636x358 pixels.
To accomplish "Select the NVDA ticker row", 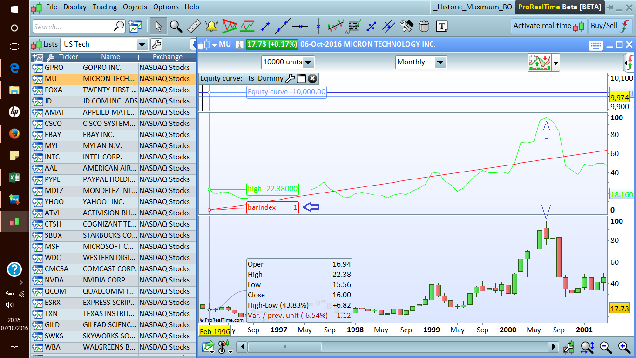I will [114, 280].
